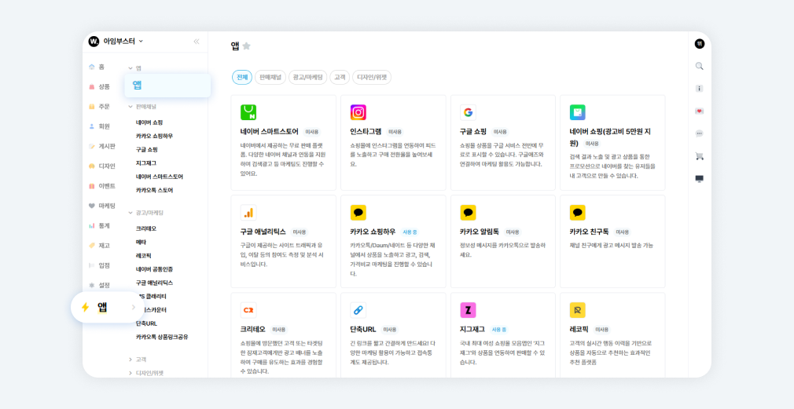Open 카카오톡 상품링크공유 in the submenu

point(162,337)
